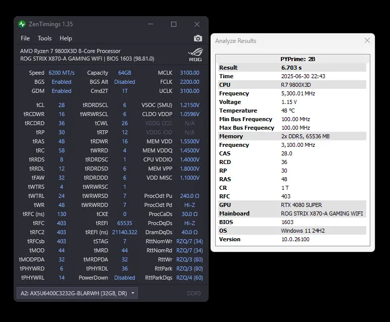Click the Analyze Results window title

click(x=235, y=41)
